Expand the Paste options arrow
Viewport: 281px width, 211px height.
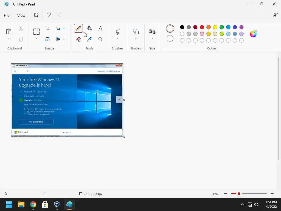pos(9,38)
